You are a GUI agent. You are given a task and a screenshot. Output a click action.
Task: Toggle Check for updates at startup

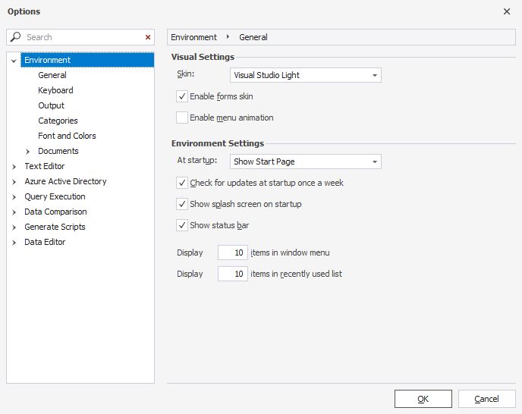[x=182, y=183]
